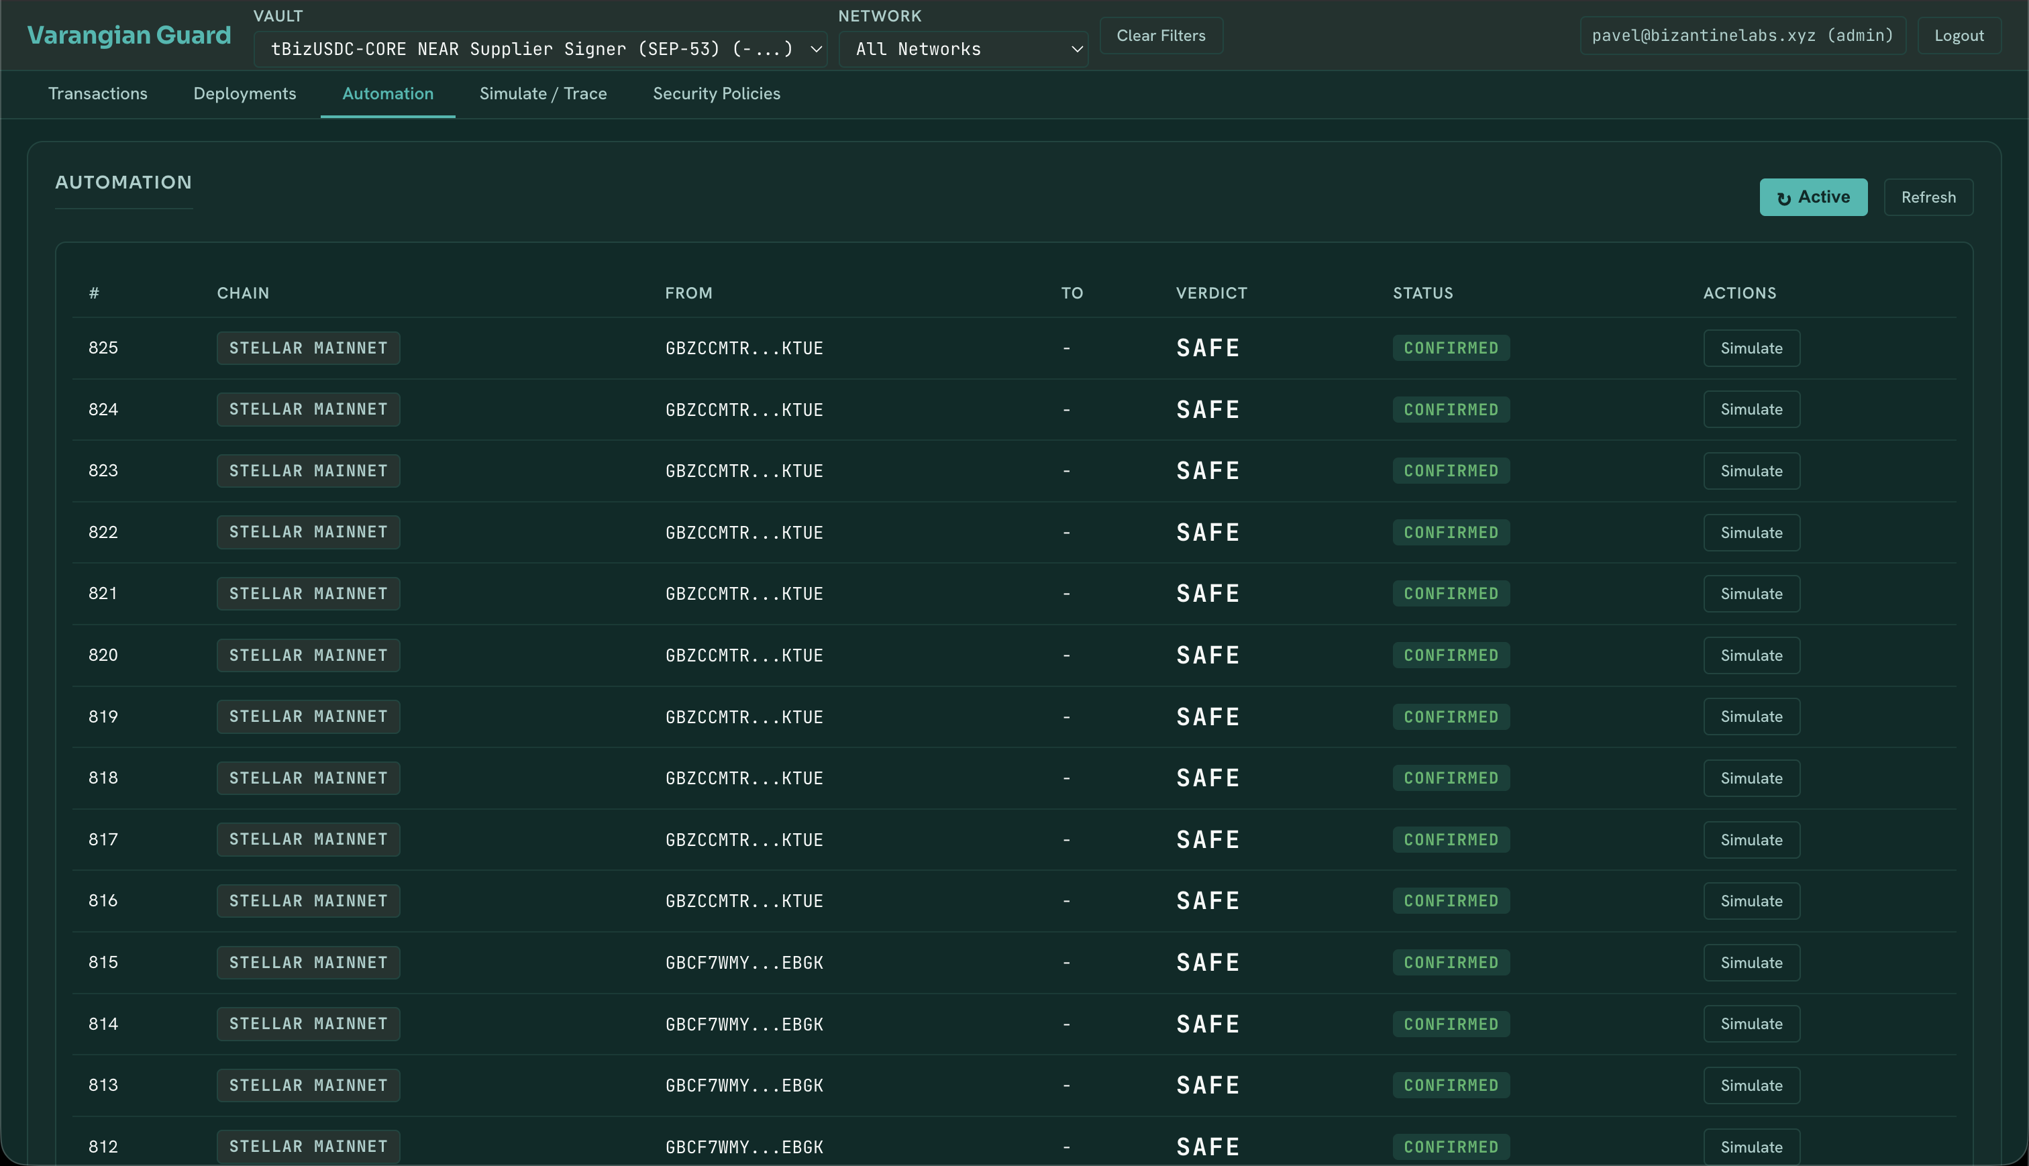
Task: Click STELLAR MAINNET badge in row 814
Action: 308,1024
